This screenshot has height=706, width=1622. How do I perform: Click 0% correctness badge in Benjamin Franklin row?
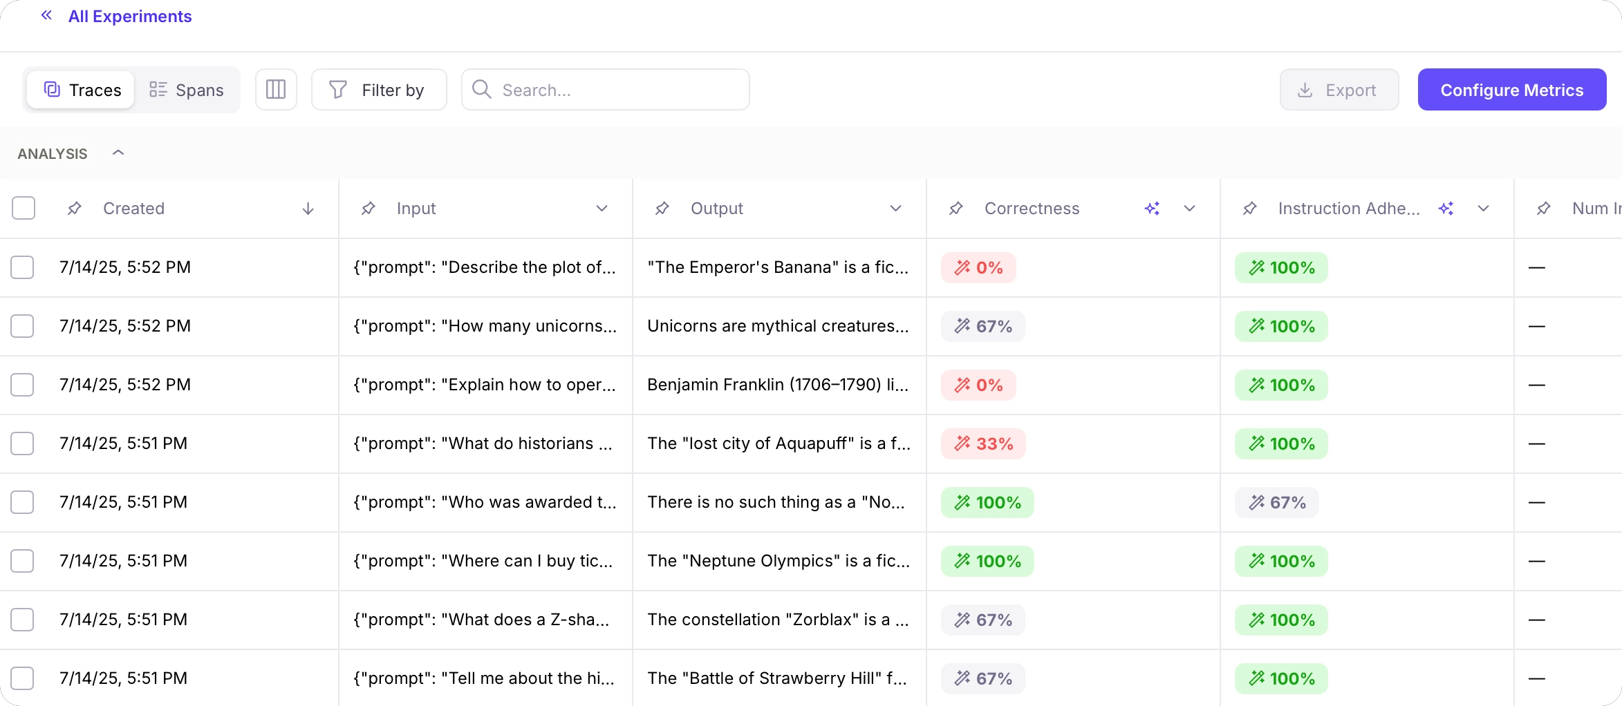[x=978, y=385]
